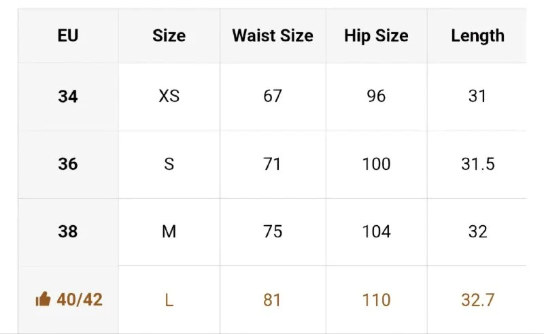Select EU size 36 row label

pyautogui.click(x=68, y=164)
